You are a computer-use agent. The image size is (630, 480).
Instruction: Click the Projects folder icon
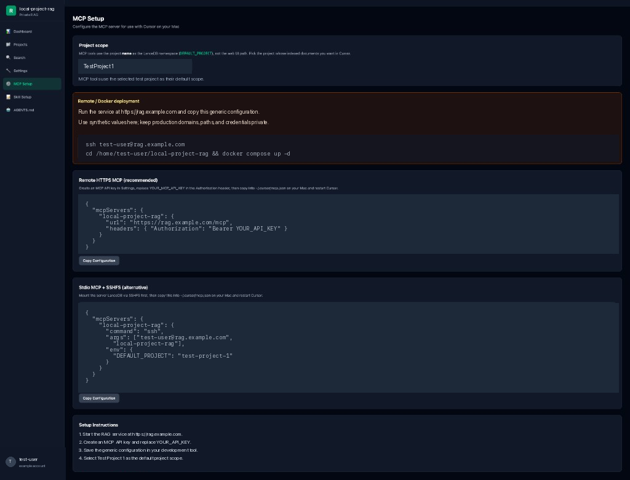point(8,44)
